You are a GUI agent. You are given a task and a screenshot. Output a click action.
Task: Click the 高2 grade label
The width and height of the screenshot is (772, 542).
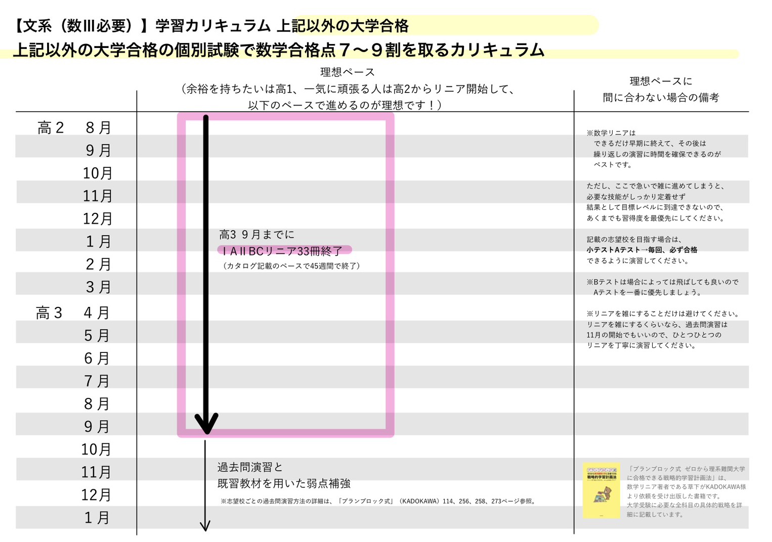[51, 128]
